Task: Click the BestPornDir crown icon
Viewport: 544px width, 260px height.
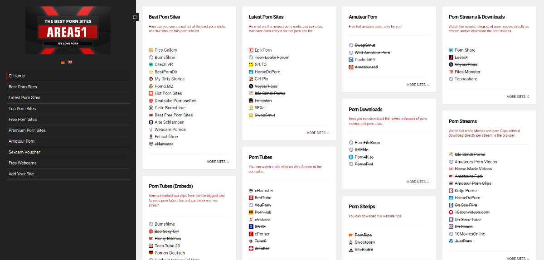Action: point(151,72)
